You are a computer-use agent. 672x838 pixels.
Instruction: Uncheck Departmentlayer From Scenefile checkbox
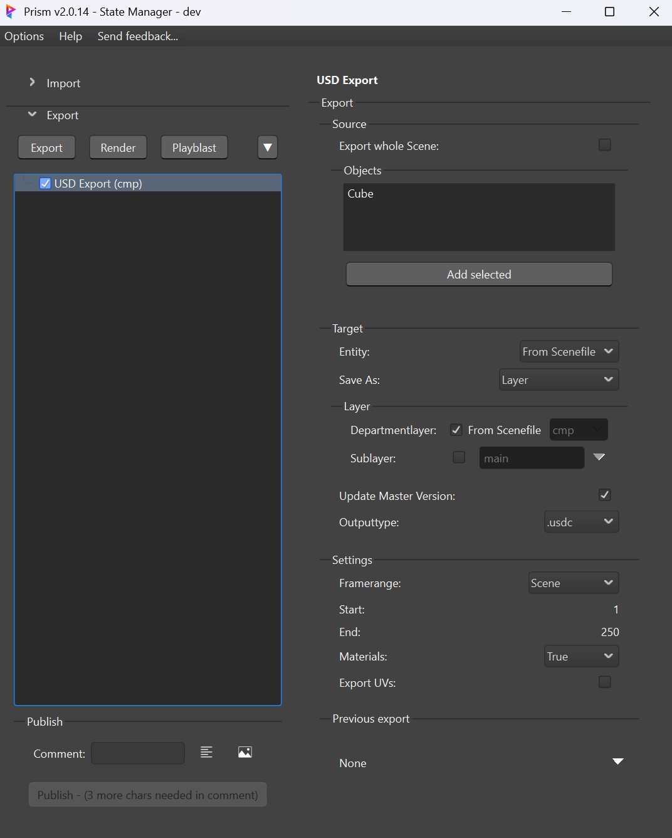click(456, 430)
